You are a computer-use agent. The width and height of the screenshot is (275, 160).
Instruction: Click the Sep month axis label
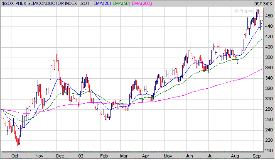pos(257,156)
